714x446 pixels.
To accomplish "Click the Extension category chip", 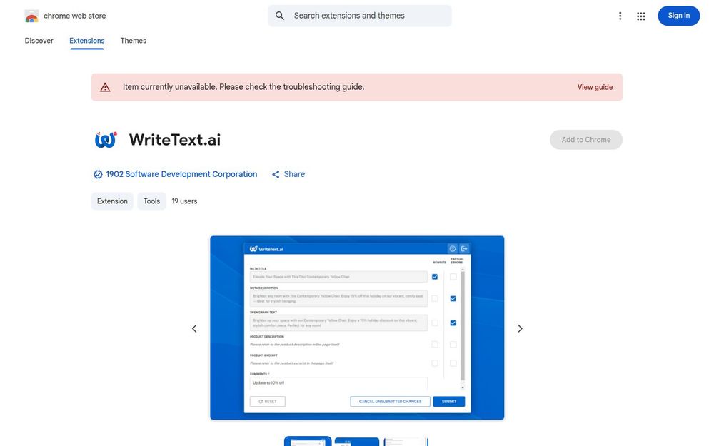I will pos(112,201).
